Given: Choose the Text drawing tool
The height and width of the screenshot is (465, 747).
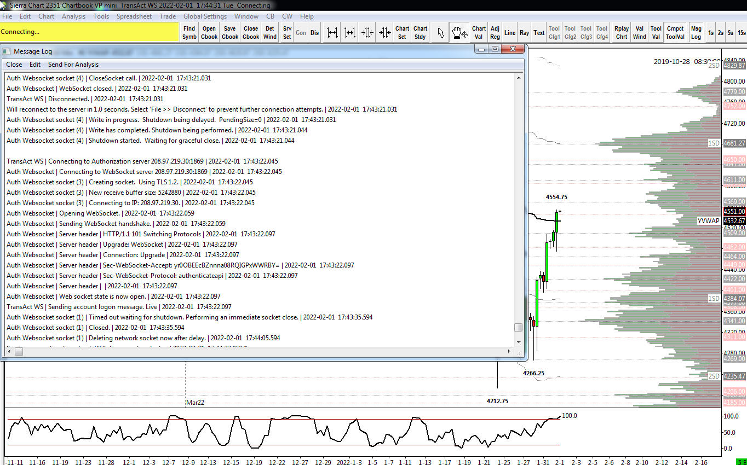Looking at the screenshot, I should pyautogui.click(x=539, y=33).
